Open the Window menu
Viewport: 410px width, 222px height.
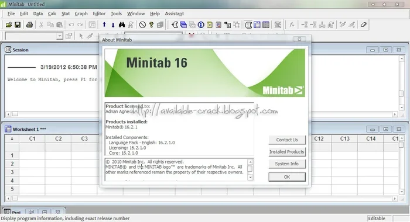click(136, 13)
